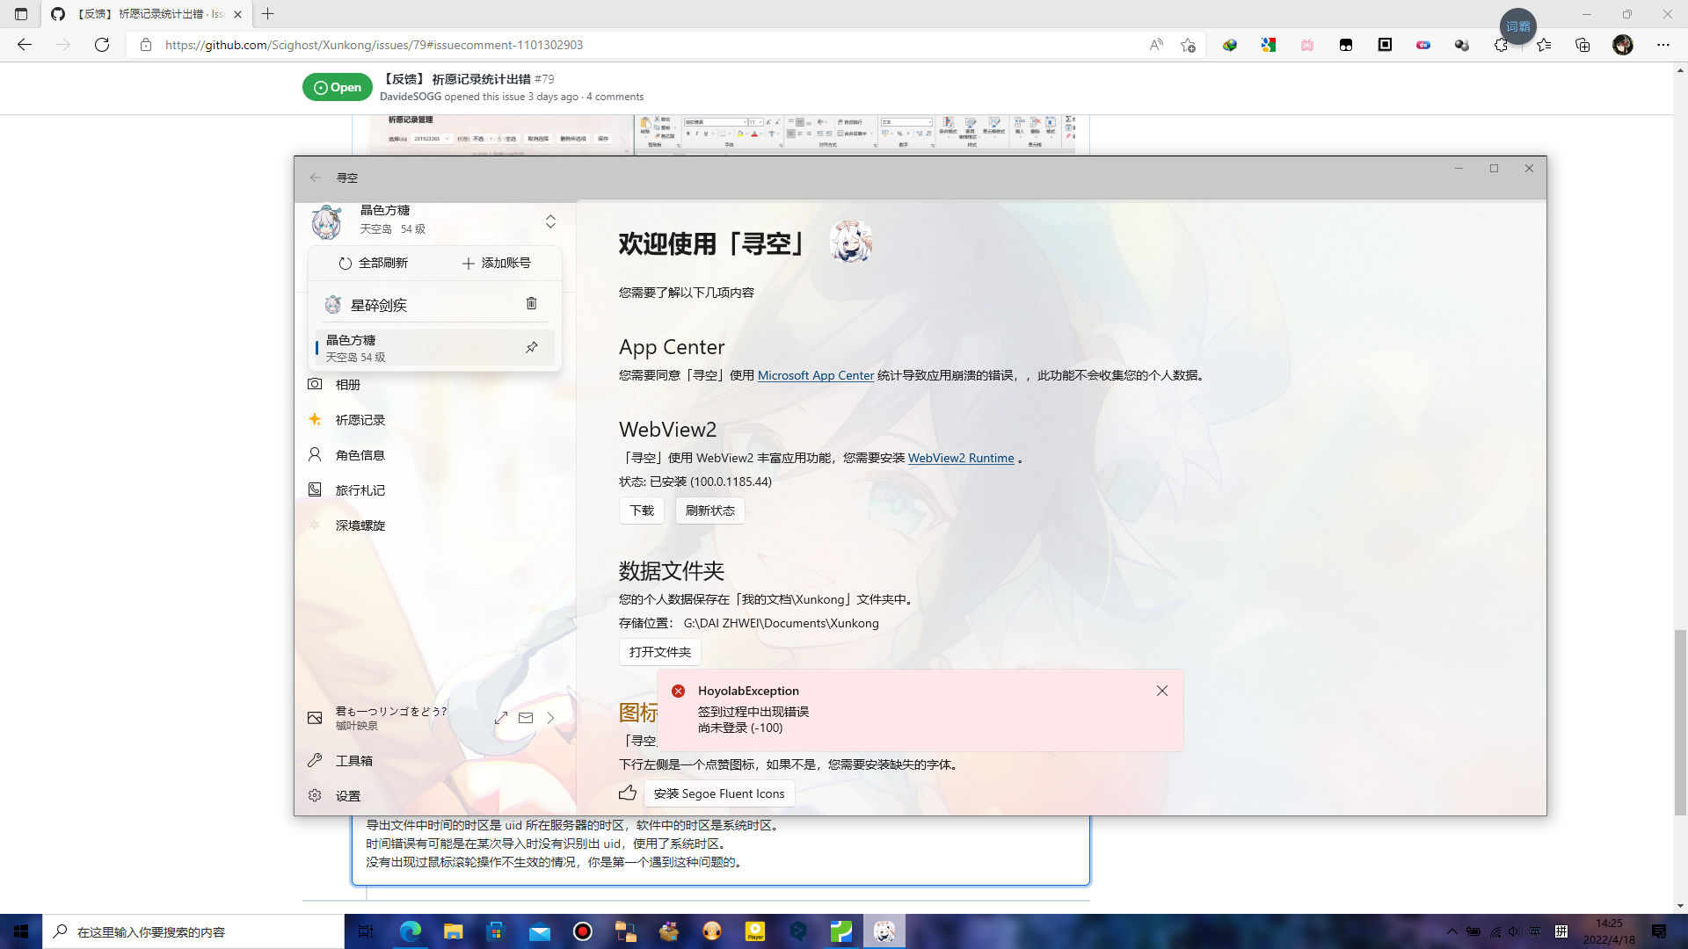
Task: Open the WebView2 Runtime link
Action: pyautogui.click(x=961, y=458)
